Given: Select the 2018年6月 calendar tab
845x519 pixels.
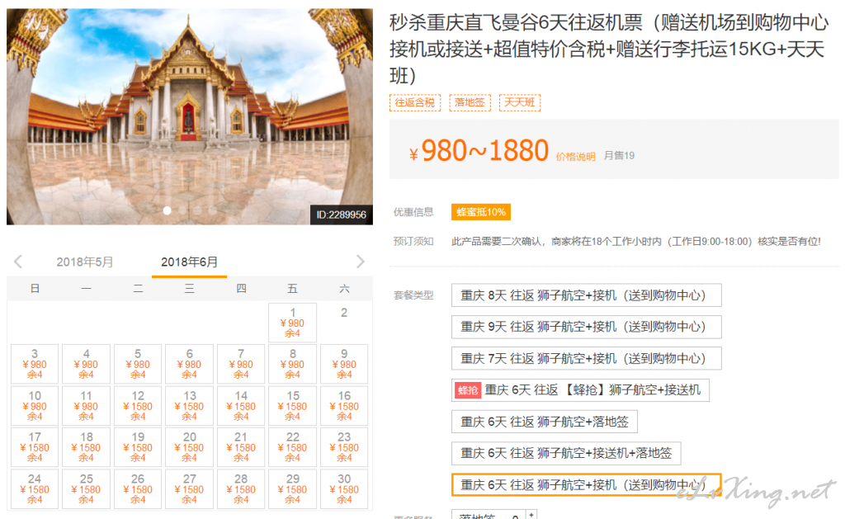Looking at the screenshot, I should tap(189, 262).
